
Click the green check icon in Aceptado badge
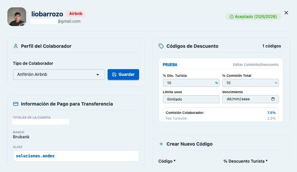click(x=231, y=17)
